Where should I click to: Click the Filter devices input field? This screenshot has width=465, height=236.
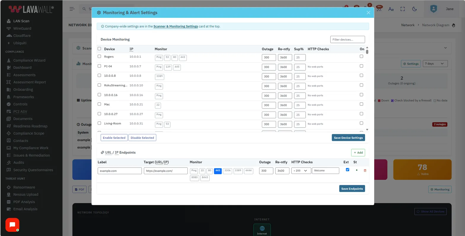[x=348, y=39]
